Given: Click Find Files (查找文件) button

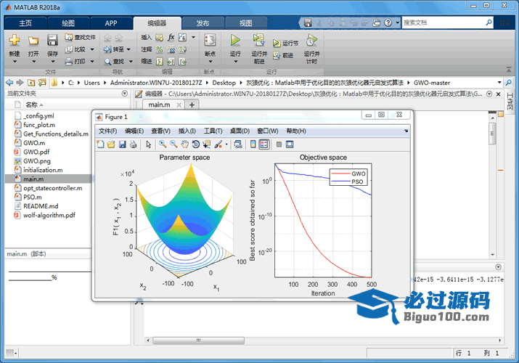Looking at the screenshot, I should (x=79, y=37).
